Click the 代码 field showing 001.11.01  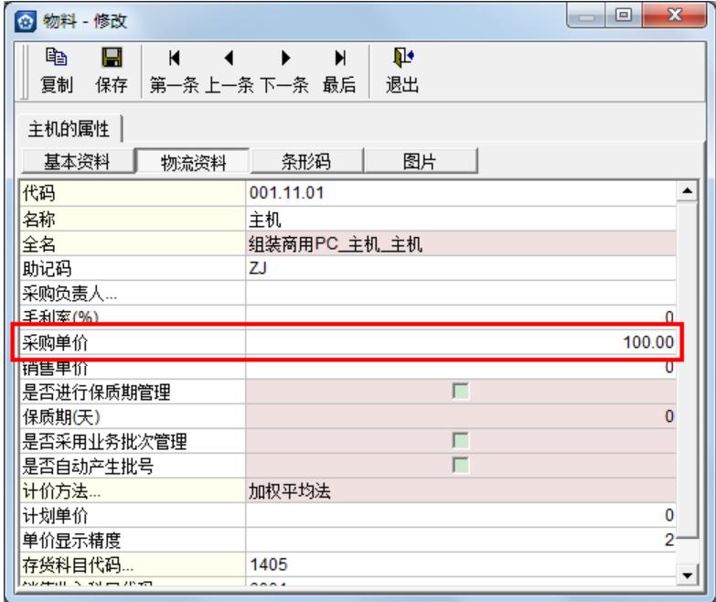(461, 193)
